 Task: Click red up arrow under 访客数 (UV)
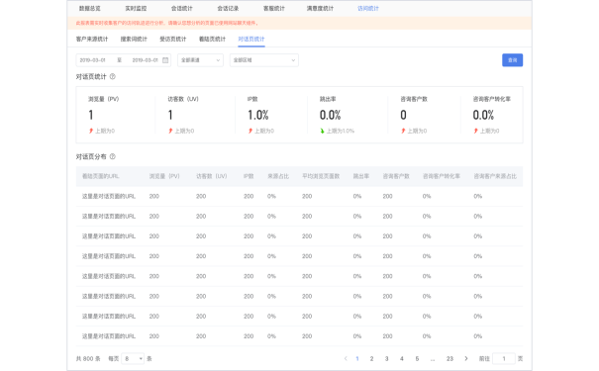pyautogui.click(x=170, y=131)
